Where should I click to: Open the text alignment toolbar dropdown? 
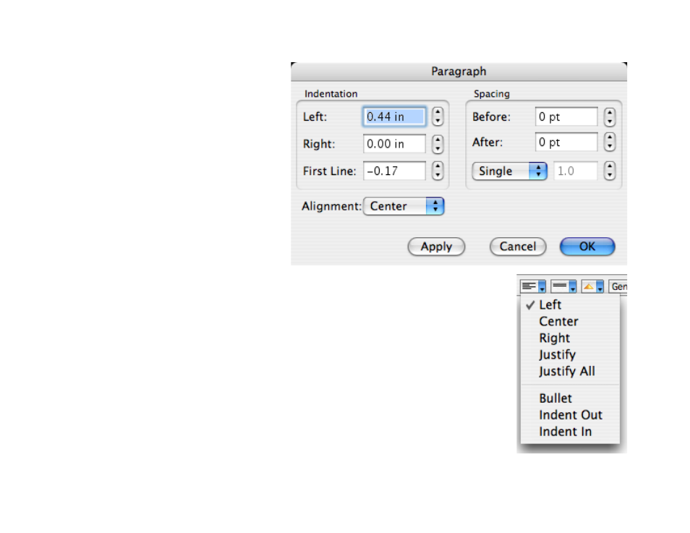(533, 286)
